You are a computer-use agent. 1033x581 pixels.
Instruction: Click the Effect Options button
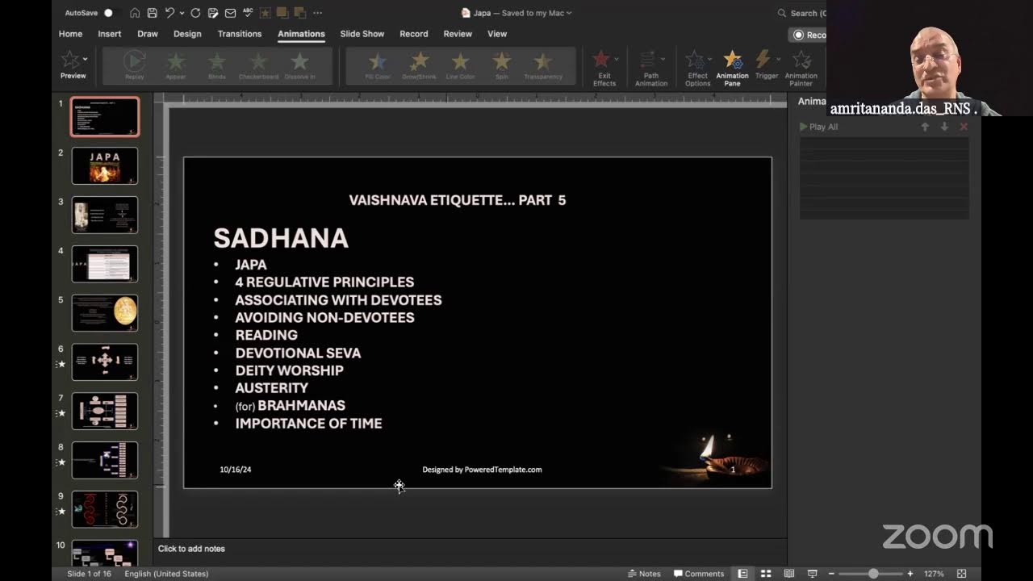tap(697, 68)
